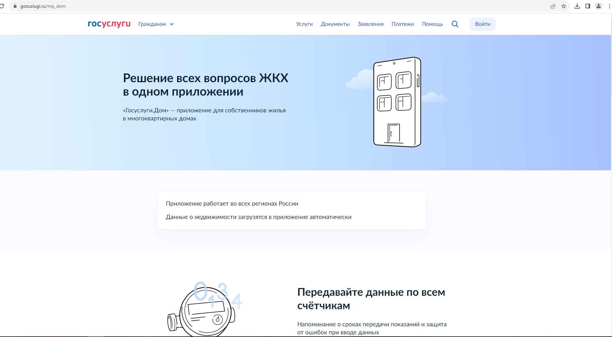Bookmark this page with the star icon
The height and width of the screenshot is (337, 612).
point(564,6)
